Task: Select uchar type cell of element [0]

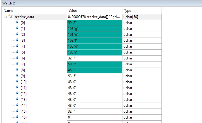Action: click(142, 23)
